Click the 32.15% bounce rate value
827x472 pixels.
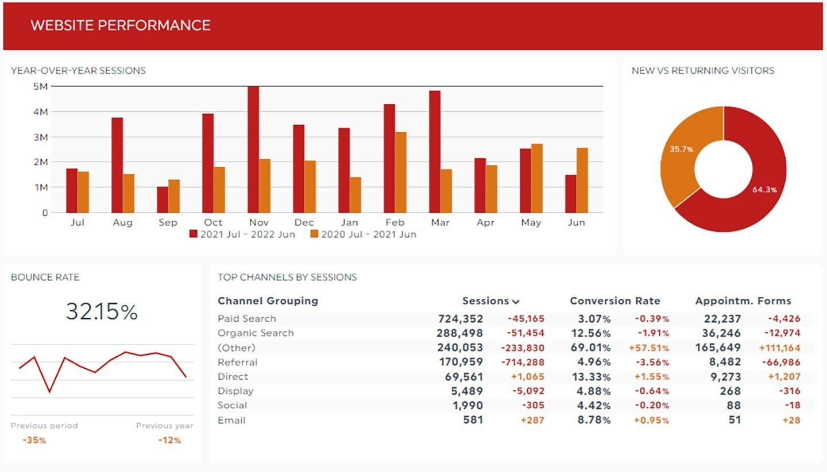(x=102, y=311)
